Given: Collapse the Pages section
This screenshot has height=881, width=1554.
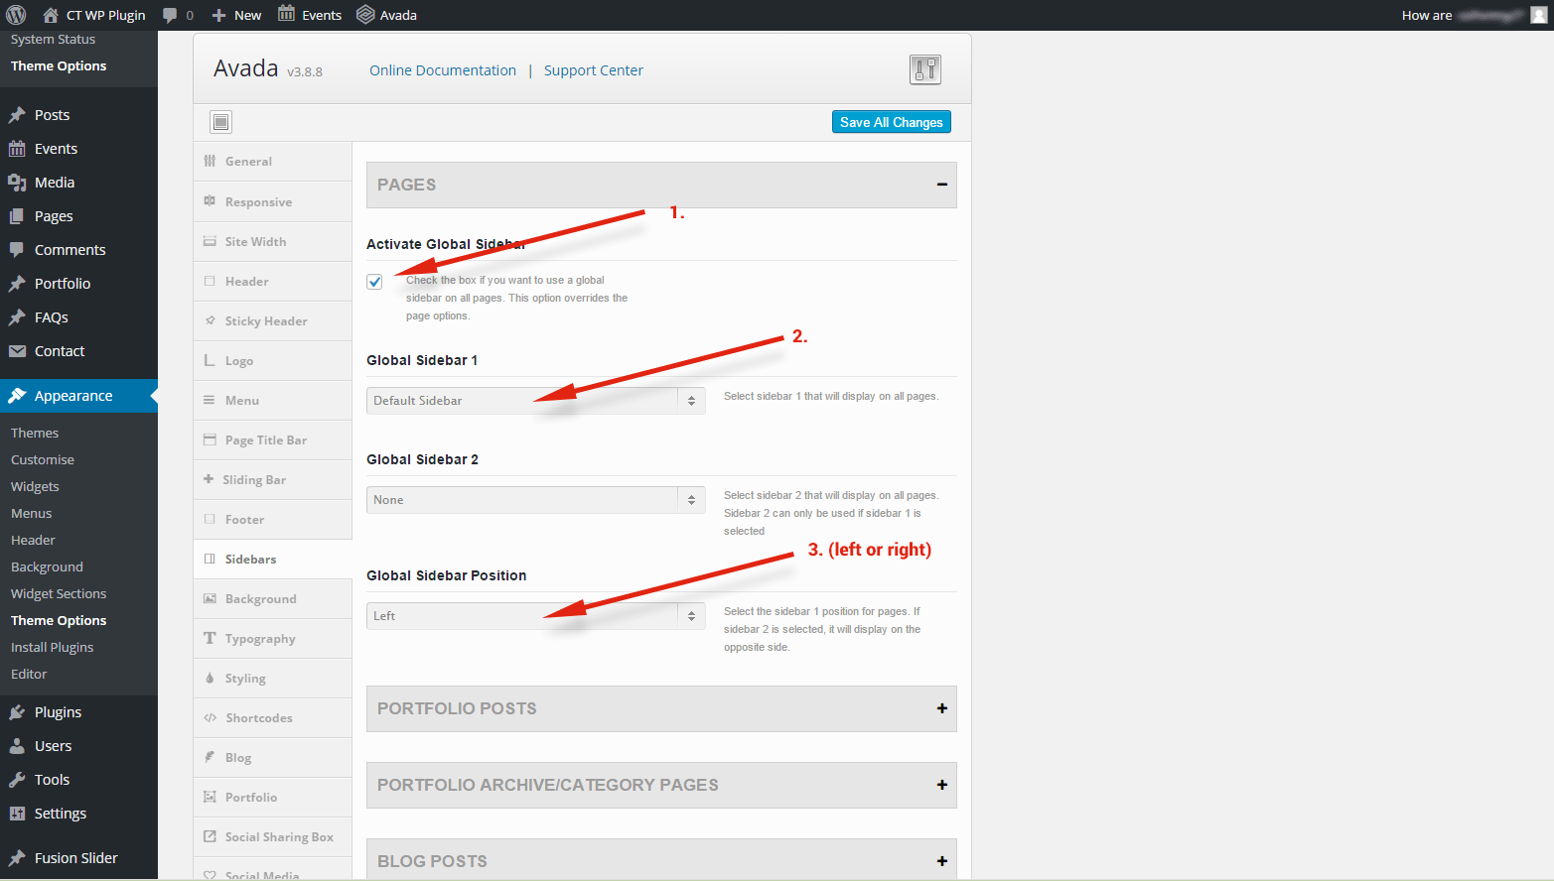Looking at the screenshot, I should [940, 185].
